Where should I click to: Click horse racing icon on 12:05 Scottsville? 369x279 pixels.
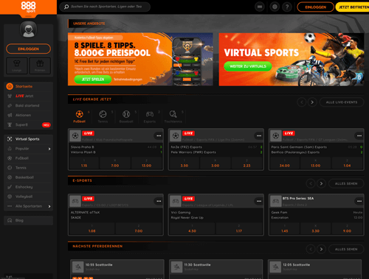[275, 266]
